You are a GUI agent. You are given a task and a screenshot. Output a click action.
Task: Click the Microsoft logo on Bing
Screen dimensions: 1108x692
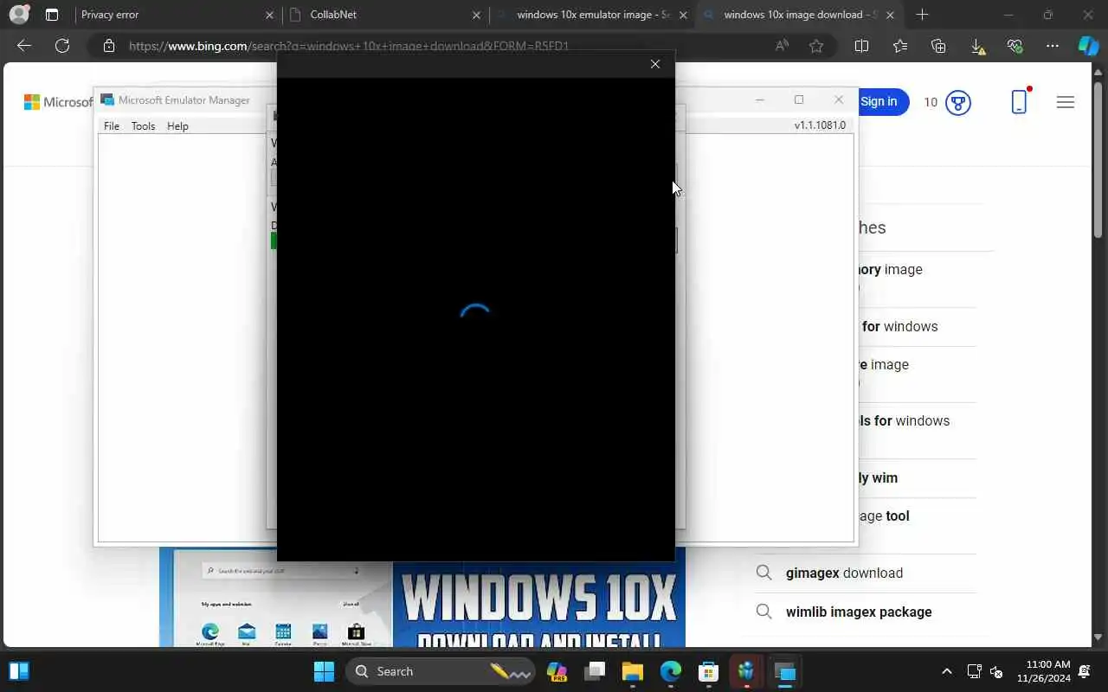point(59,102)
